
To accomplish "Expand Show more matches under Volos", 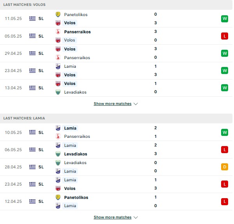I will tap(113, 104).
